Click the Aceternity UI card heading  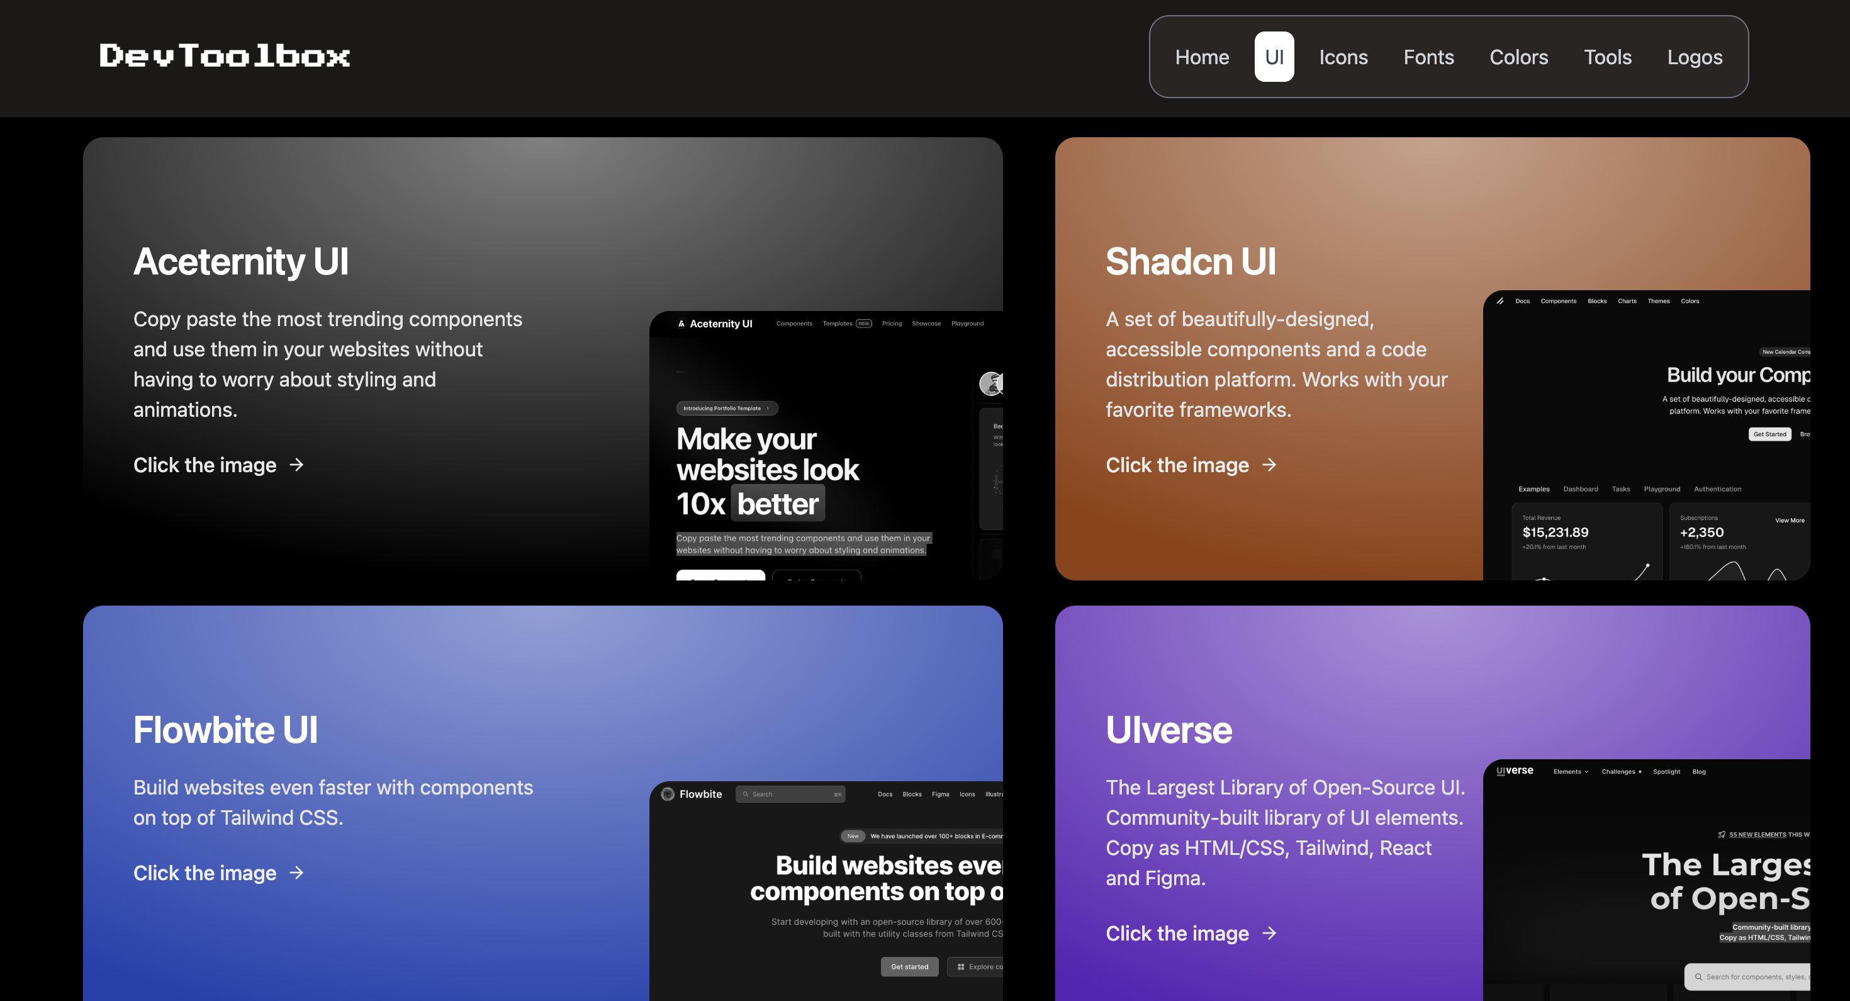pos(240,261)
